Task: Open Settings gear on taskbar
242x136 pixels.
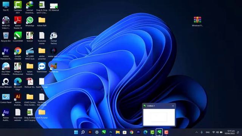Action: click(97, 132)
